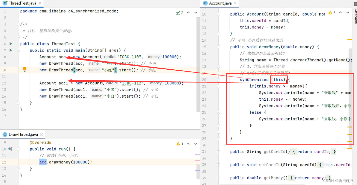
Task: Click the package name com.itheima.d4_synchronized_code
Action: click(x=78, y=11)
